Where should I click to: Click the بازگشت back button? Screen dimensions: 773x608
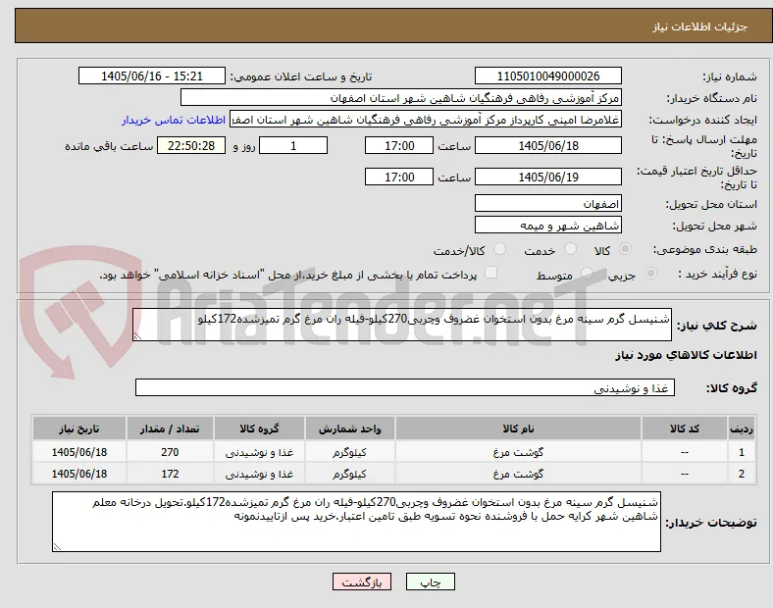click(362, 582)
